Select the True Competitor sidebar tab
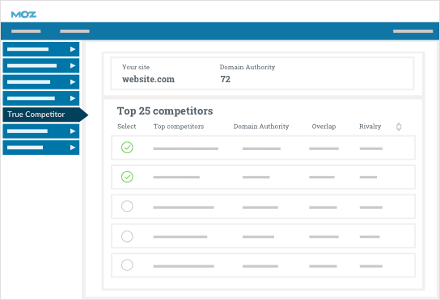Screen dimensions: 440x300 point(45,115)
